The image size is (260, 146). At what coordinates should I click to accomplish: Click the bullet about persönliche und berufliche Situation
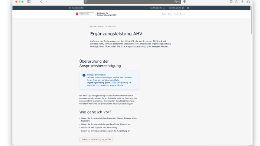coord(105,124)
